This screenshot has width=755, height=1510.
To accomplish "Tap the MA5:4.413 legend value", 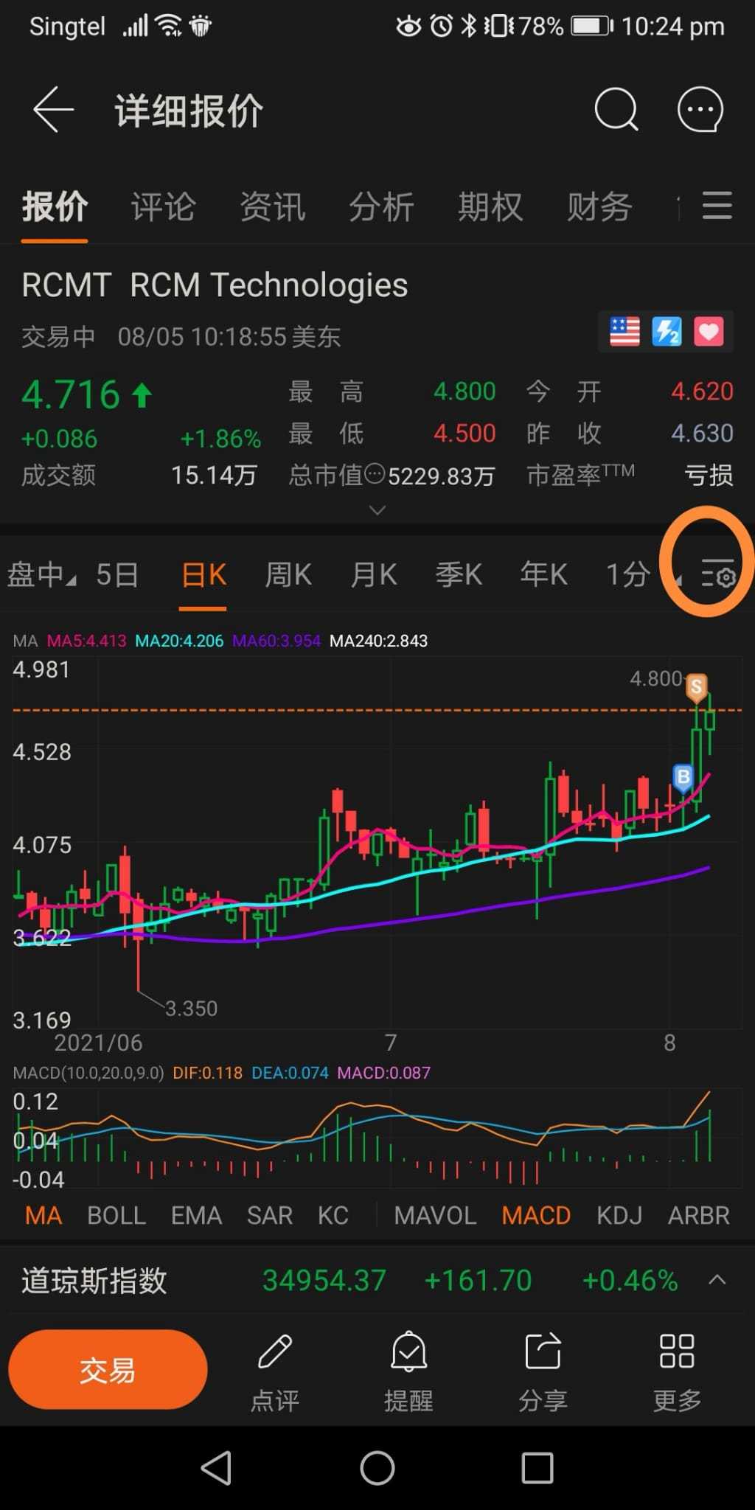I will 86,641.
